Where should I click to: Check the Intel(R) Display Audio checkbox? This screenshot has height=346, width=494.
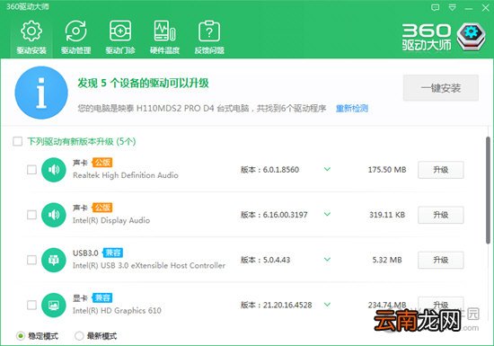31,215
